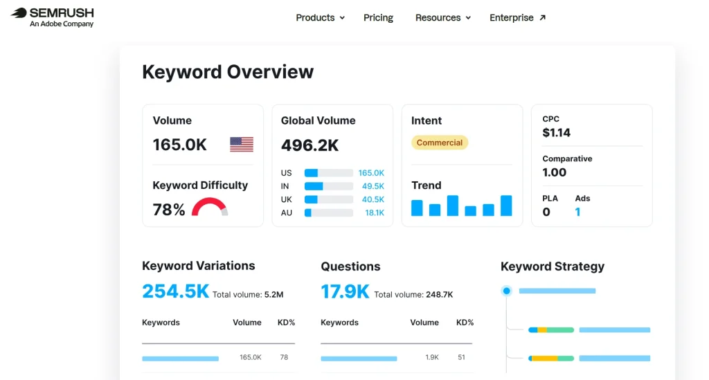The width and height of the screenshot is (709, 380).
Task: Click the Keyword Strategy root node dot
Action: (506, 291)
